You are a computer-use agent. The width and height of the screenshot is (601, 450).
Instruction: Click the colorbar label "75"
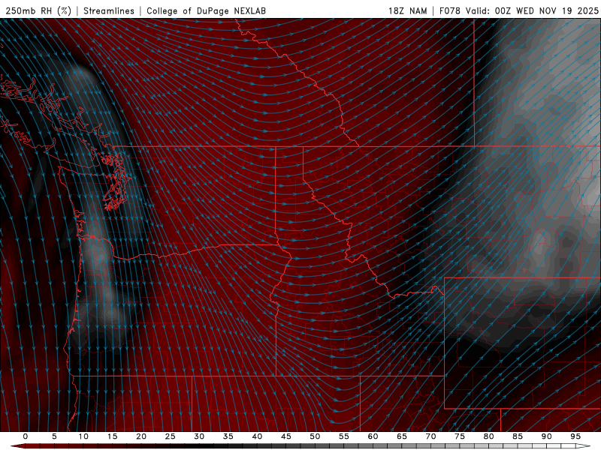click(460, 436)
